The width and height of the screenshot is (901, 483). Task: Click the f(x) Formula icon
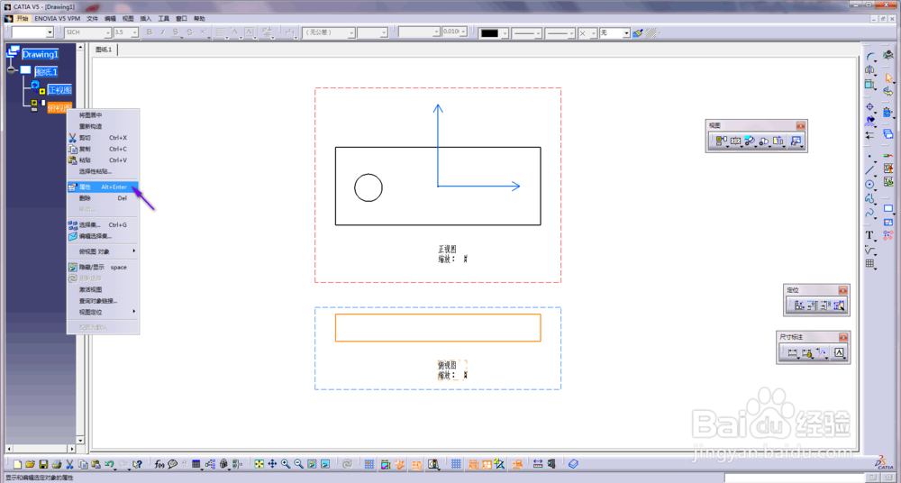point(159,464)
